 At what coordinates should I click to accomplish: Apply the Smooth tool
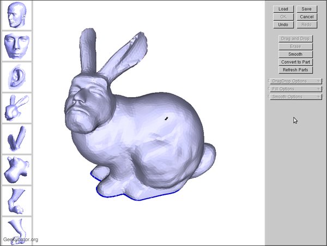click(295, 54)
